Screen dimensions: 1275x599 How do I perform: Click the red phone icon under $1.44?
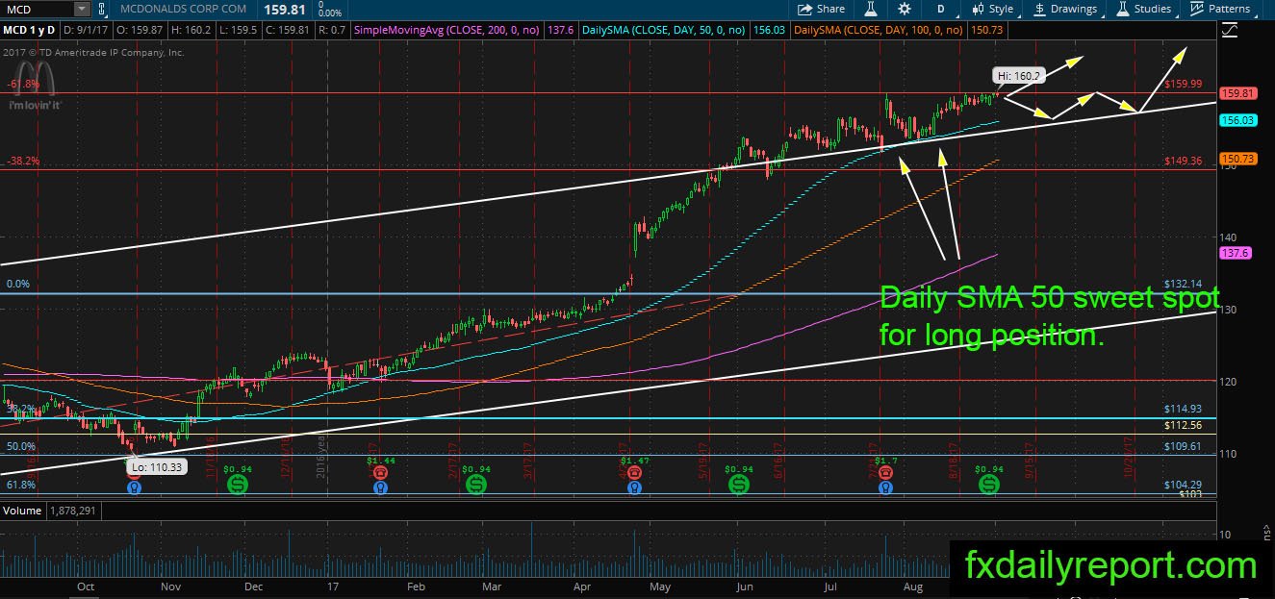point(381,473)
